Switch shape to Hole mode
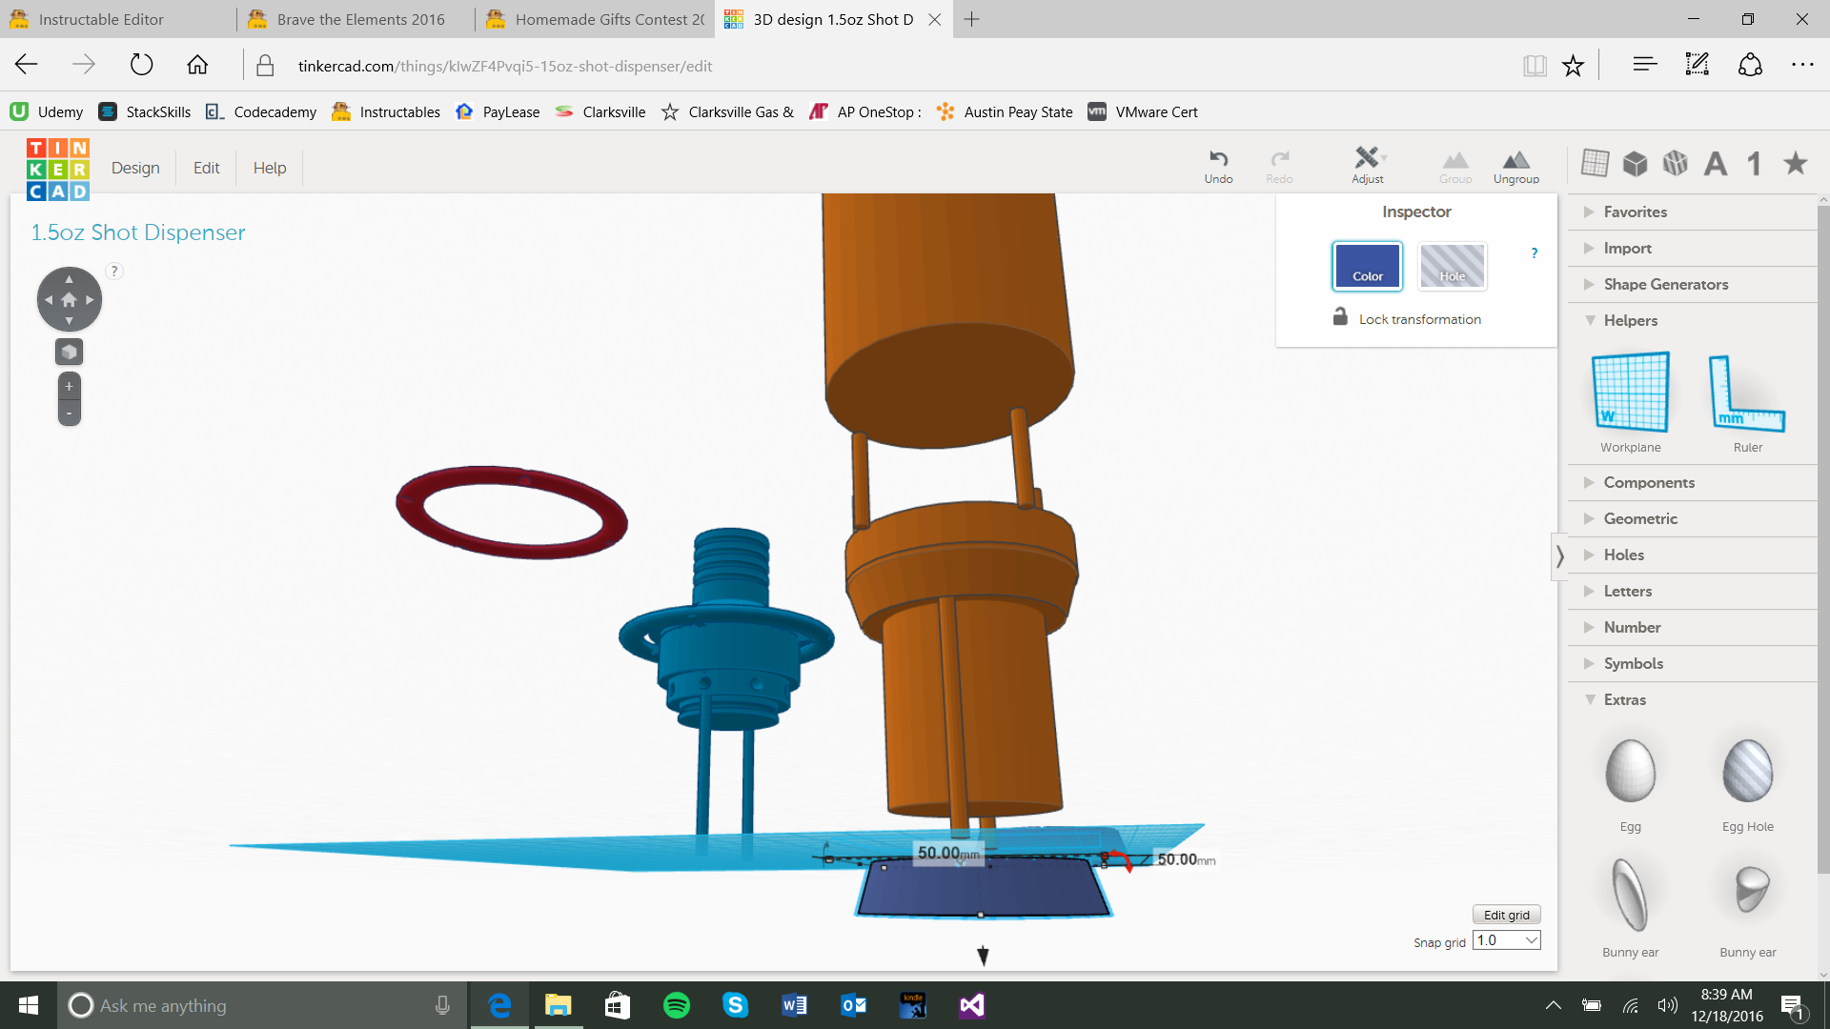Screen dimensions: 1830x1029 pyautogui.click(x=1452, y=266)
